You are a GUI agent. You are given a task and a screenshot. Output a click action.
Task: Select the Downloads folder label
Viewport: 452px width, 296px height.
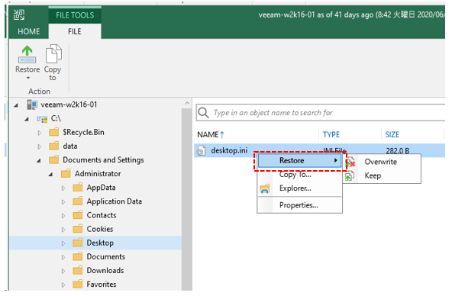(x=105, y=270)
